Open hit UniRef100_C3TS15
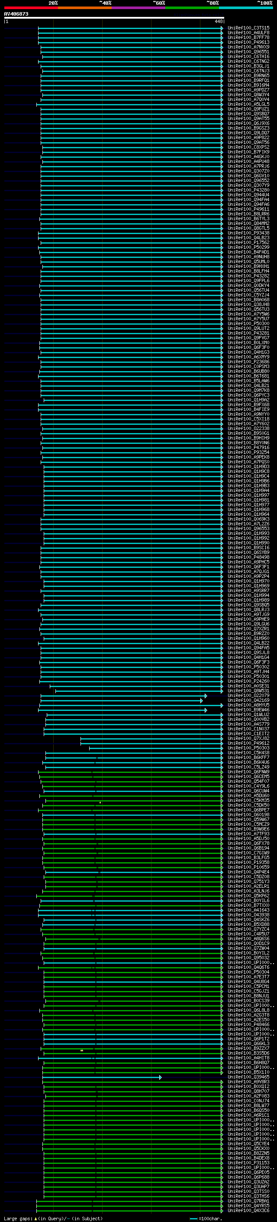Image resolution: width=277 pixels, height=1222 pixels. [x=248, y=28]
